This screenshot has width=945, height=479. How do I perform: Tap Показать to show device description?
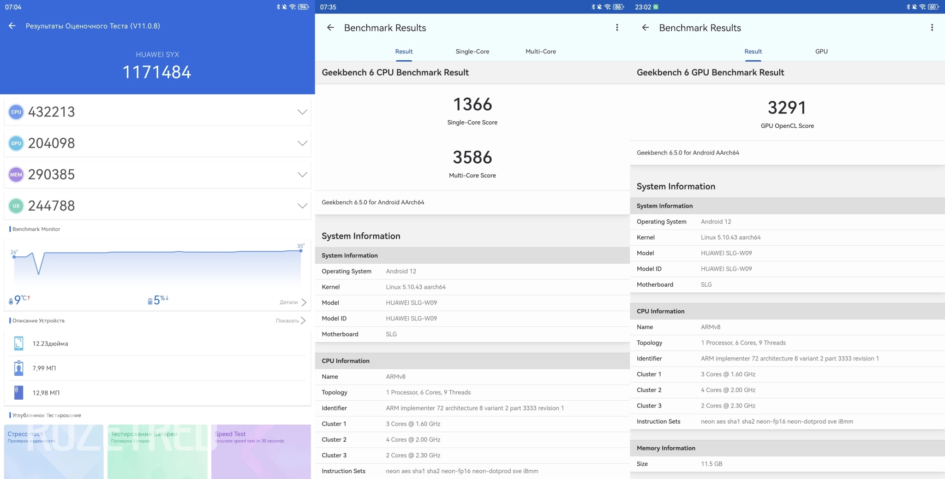(291, 321)
